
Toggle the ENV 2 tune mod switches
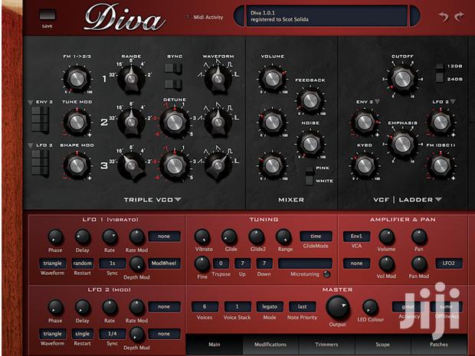tap(40, 119)
